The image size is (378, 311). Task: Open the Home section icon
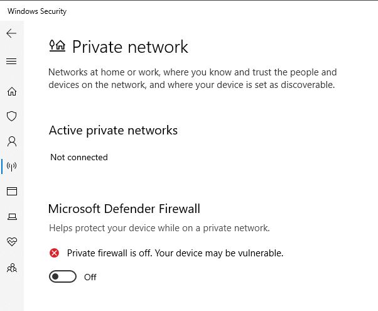tap(11, 92)
